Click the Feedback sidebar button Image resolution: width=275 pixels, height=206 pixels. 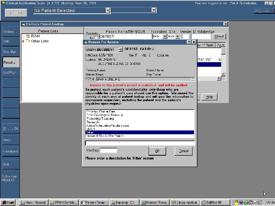coord(11,151)
